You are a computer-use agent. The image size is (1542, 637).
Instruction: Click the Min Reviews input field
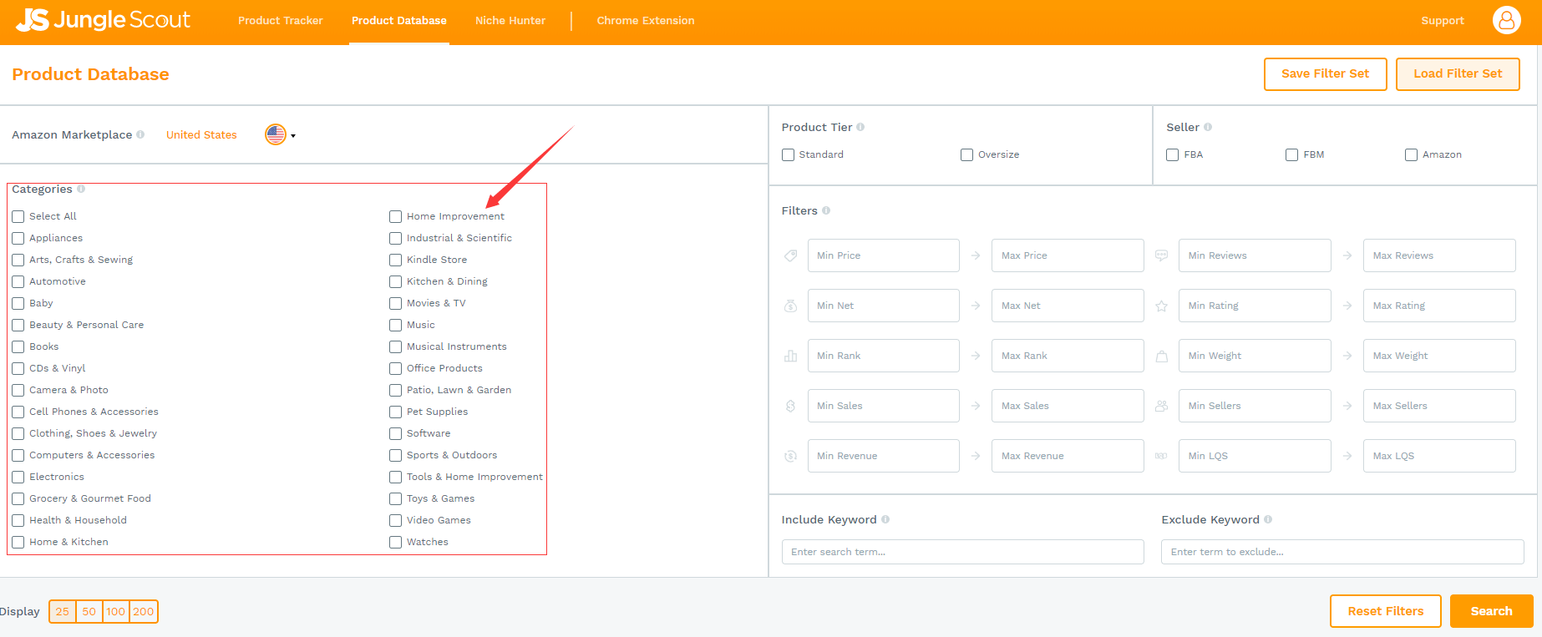tap(1255, 255)
